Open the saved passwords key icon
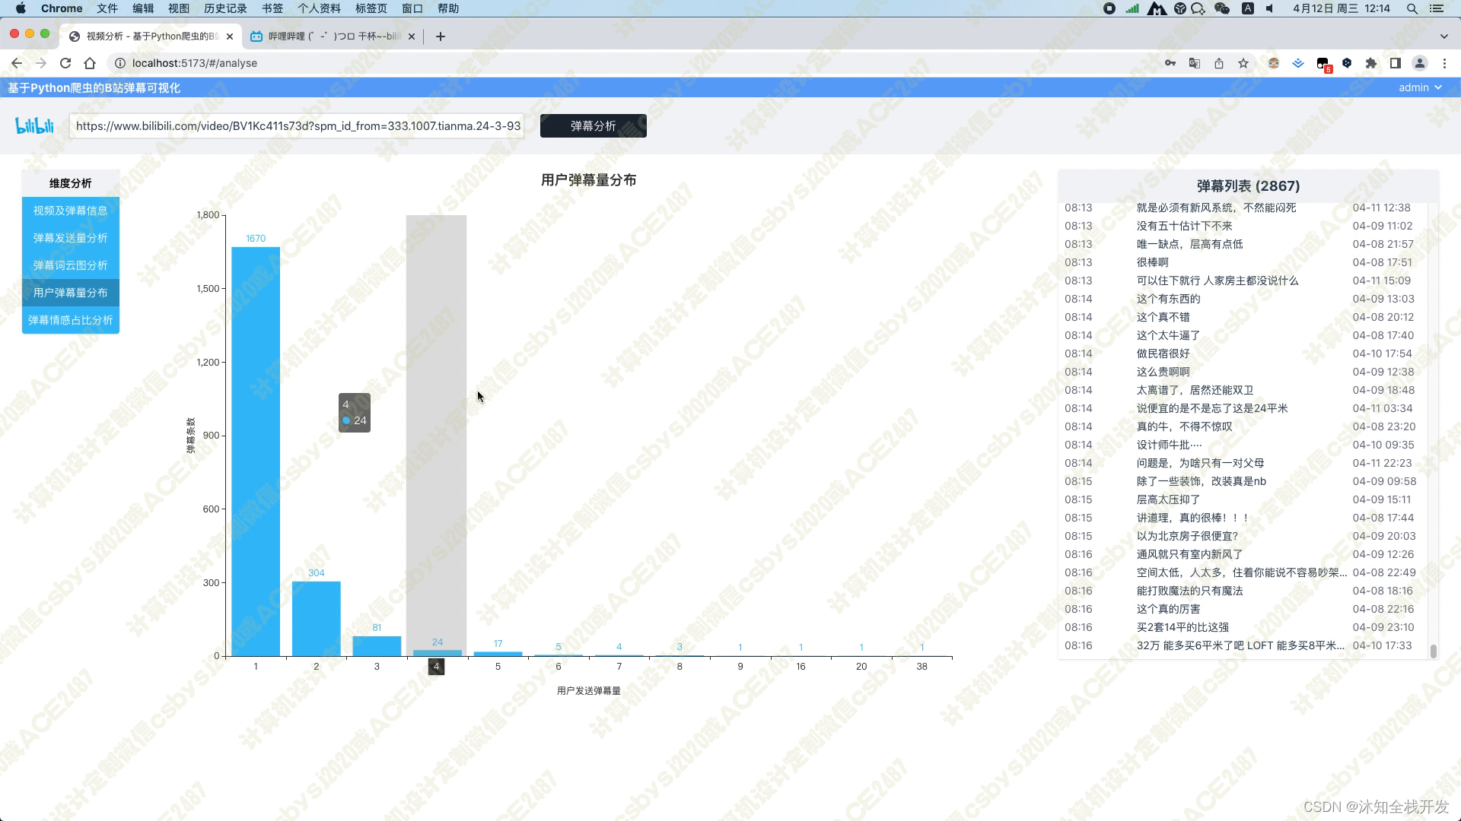 pos(1170,63)
